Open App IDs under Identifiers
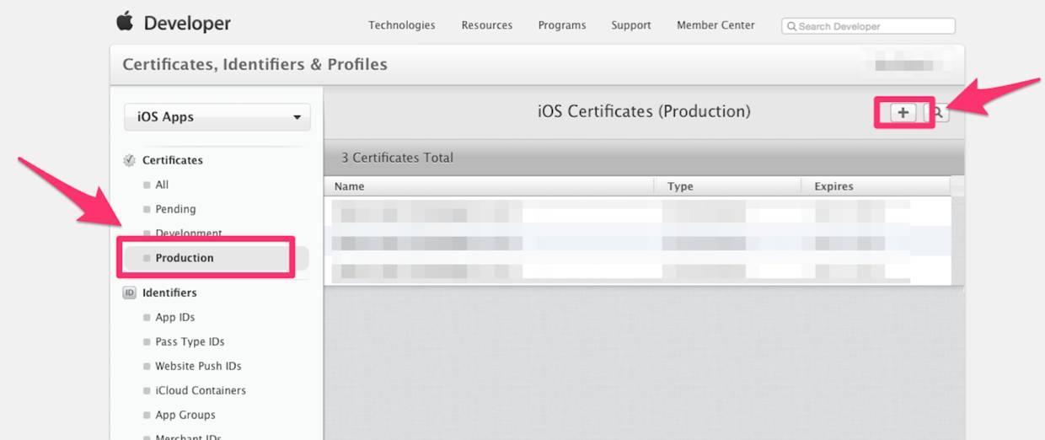This screenshot has height=440, width=1045. 175,318
